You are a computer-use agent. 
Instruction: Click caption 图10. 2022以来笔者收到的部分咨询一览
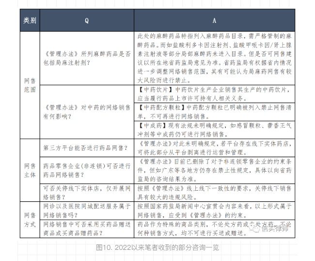click(x=157, y=247)
